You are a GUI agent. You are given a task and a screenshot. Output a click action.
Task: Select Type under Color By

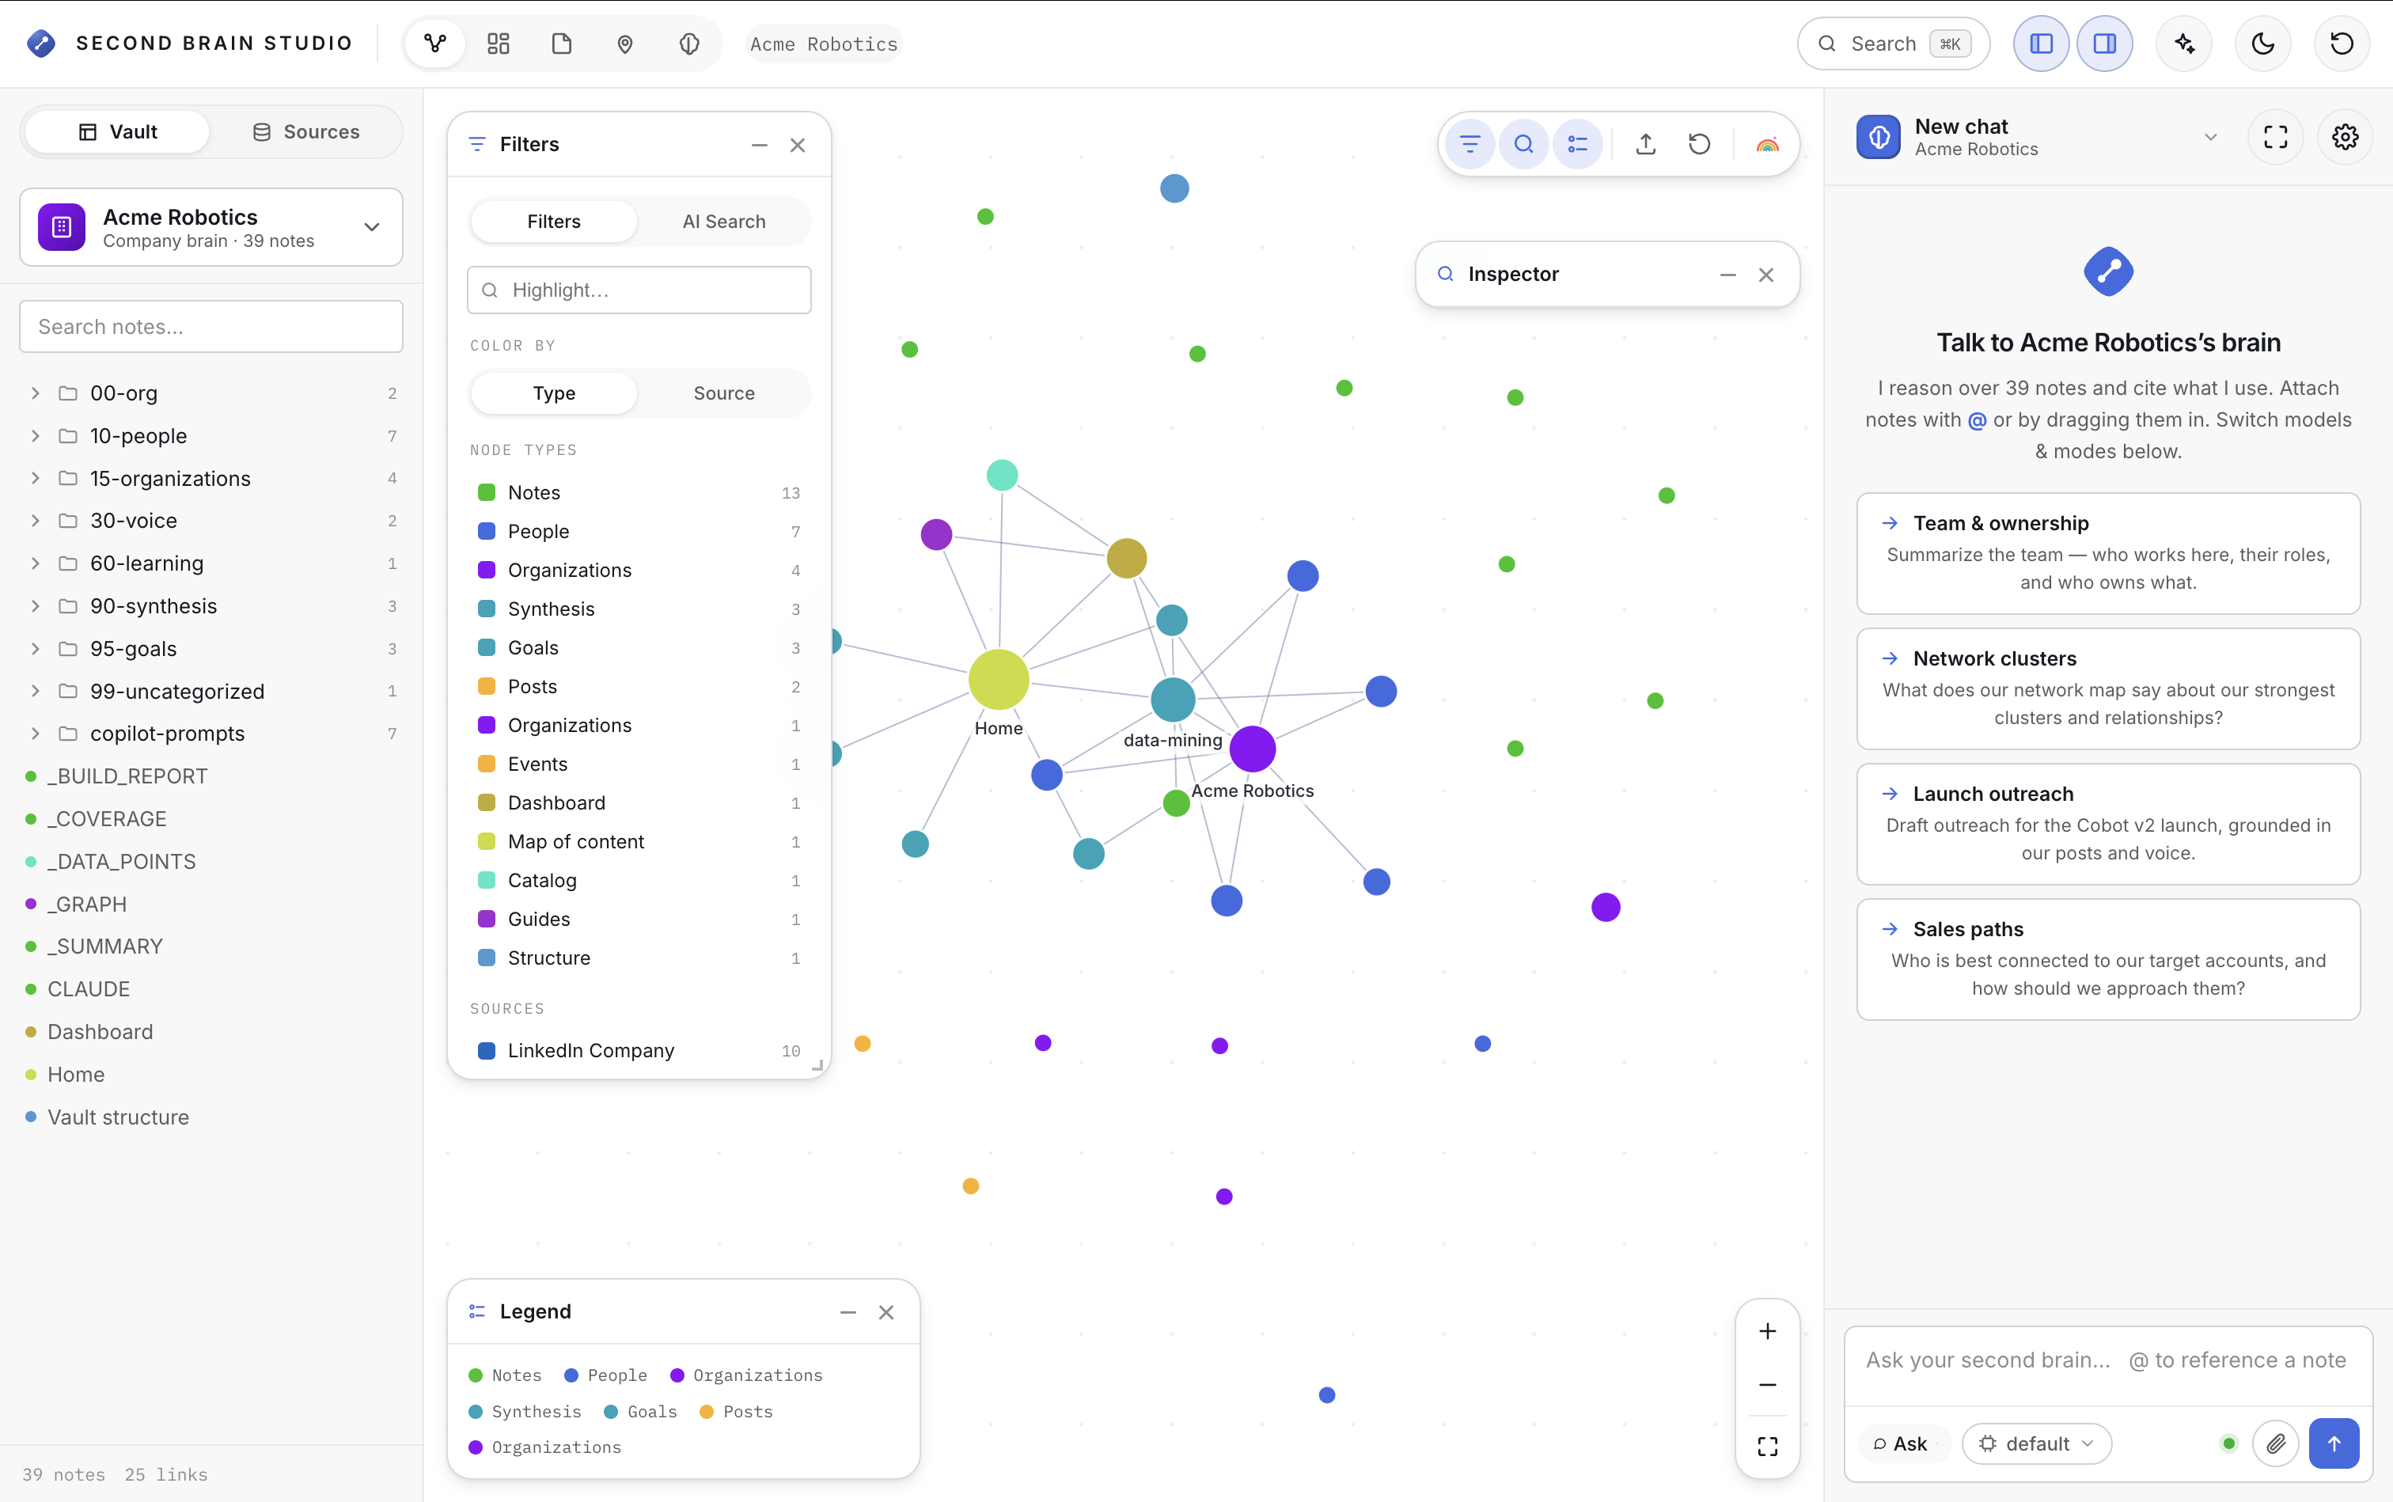(x=554, y=393)
